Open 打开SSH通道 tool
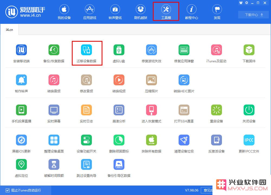Screen dimensions: 271x195 (184, 113)
